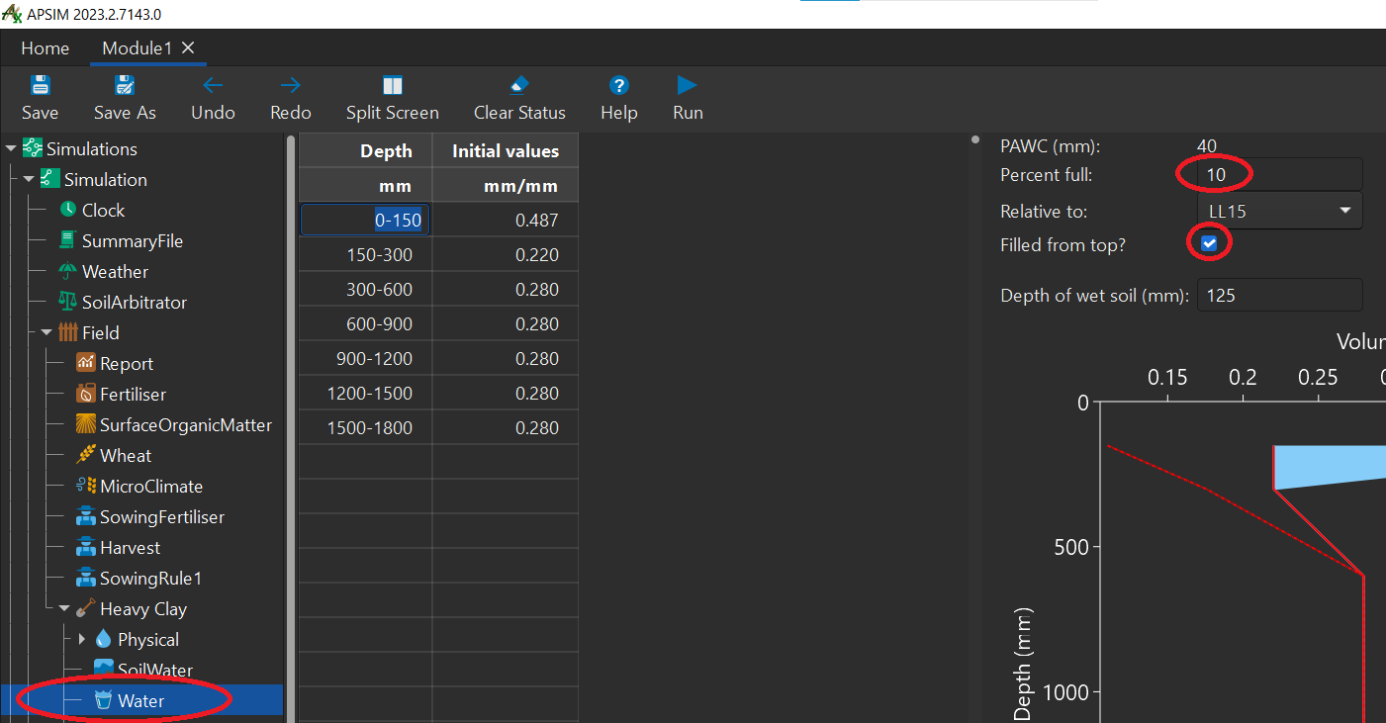
Task: Switch to the Home tab
Action: click(x=46, y=47)
